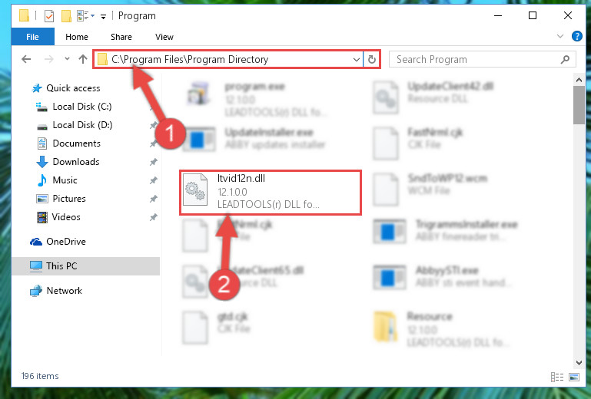Select the SndToWP12.wcm file
Viewport: 591px width, 399px height.
click(x=430, y=190)
